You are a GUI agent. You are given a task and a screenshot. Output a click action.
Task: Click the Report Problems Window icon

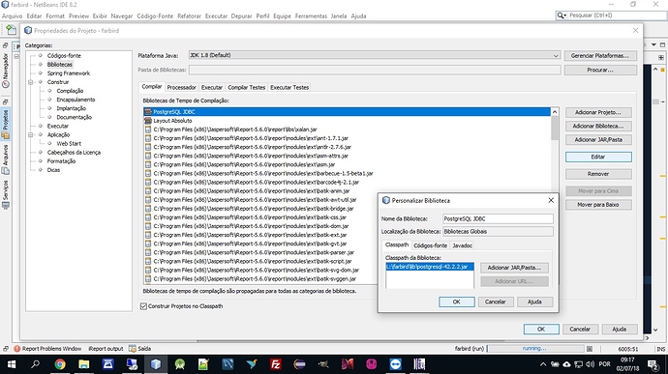pos(17,349)
